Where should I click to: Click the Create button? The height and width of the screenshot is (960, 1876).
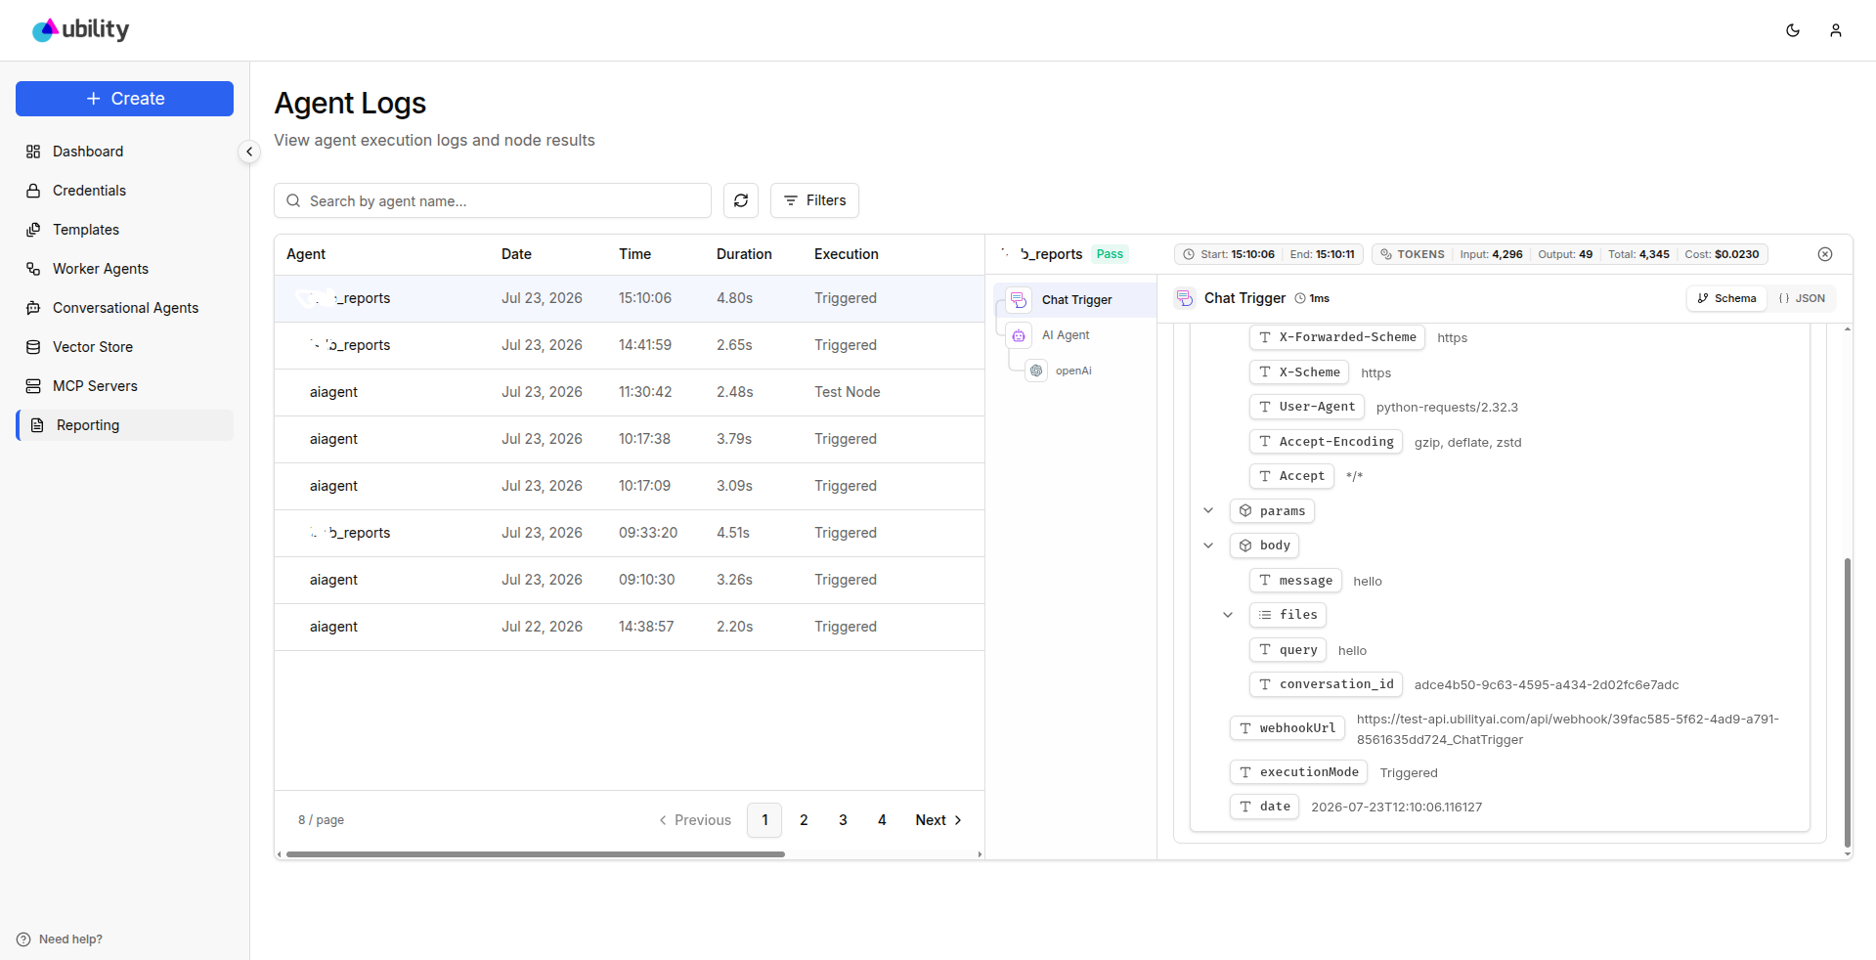[124, 99]
